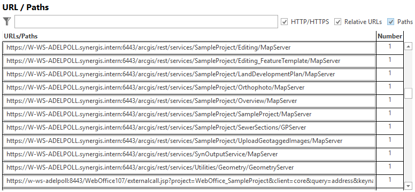Sort by URLs/Paths column header
This screenshot has height=192, width=415.
[x=189, y=36]
